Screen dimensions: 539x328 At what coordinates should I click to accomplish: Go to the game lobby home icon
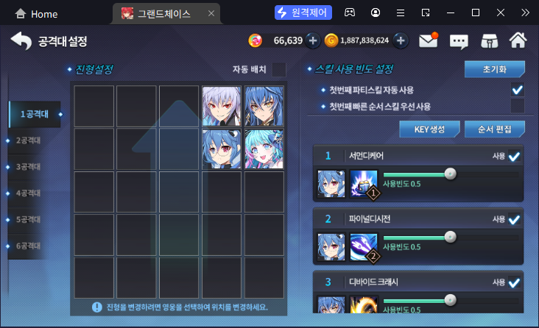click(x=518, y=40)
